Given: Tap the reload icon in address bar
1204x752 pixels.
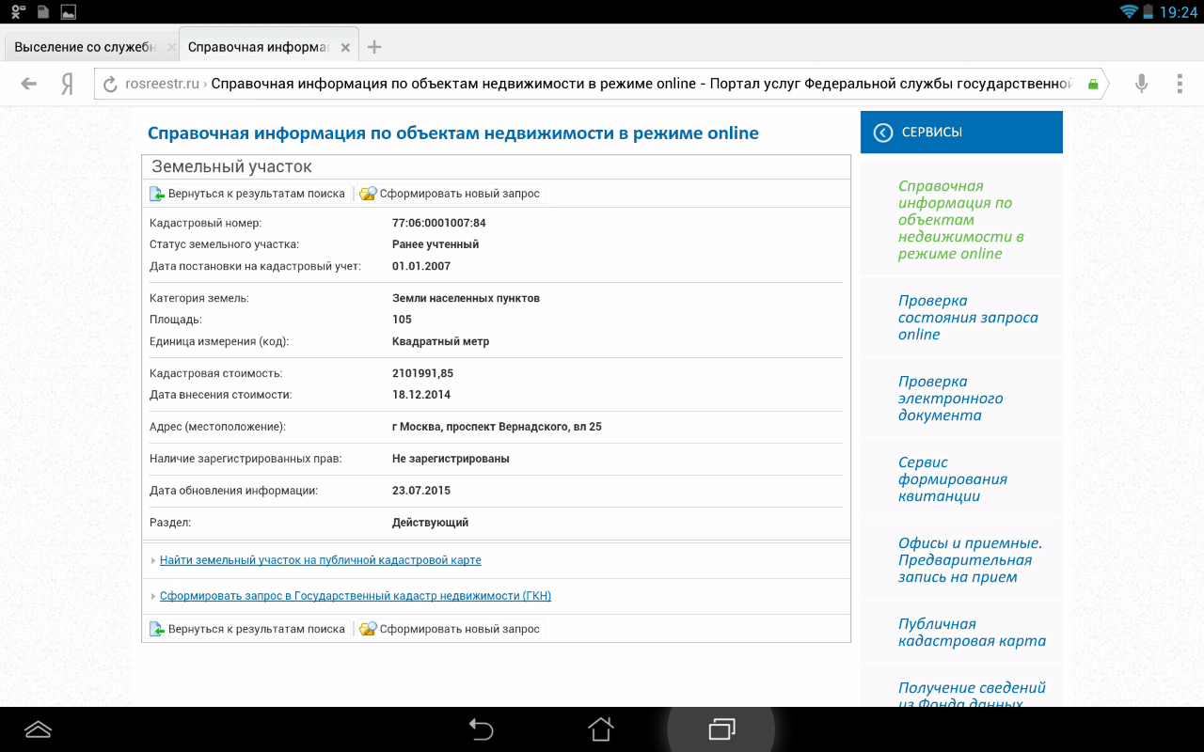Looking at the screenshot, I should 110,84.
